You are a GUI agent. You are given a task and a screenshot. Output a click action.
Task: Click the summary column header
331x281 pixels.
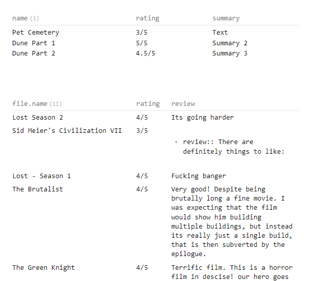click(226, 18)
